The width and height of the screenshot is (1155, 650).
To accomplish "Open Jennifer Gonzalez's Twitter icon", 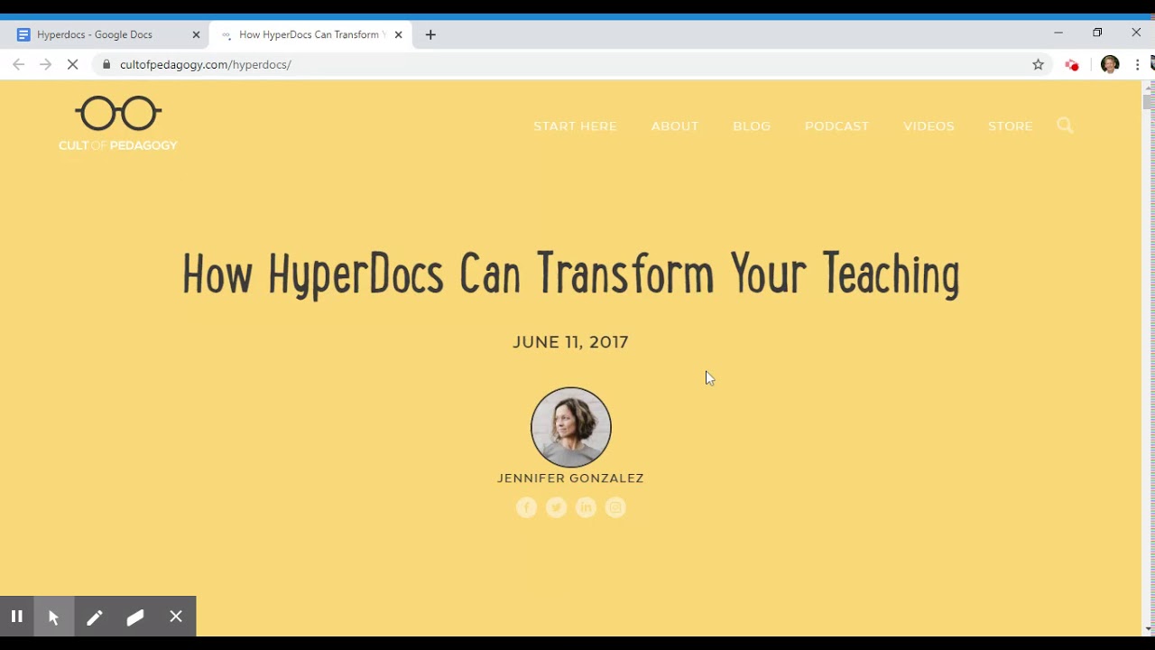I will click(557, 508).
